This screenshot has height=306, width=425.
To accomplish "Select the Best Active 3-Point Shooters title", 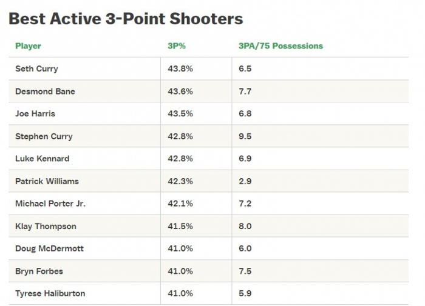I will pos(126,19).
